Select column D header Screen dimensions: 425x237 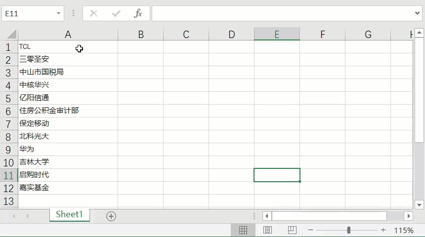[x=231, y=34]
